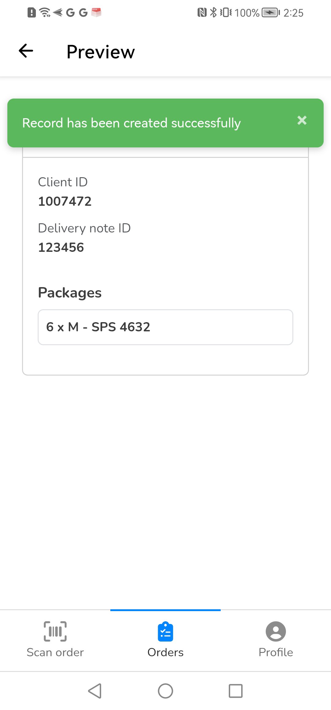Tap the Packages section heading
Viewport: 331px width, 710px height.
point(70,293)
